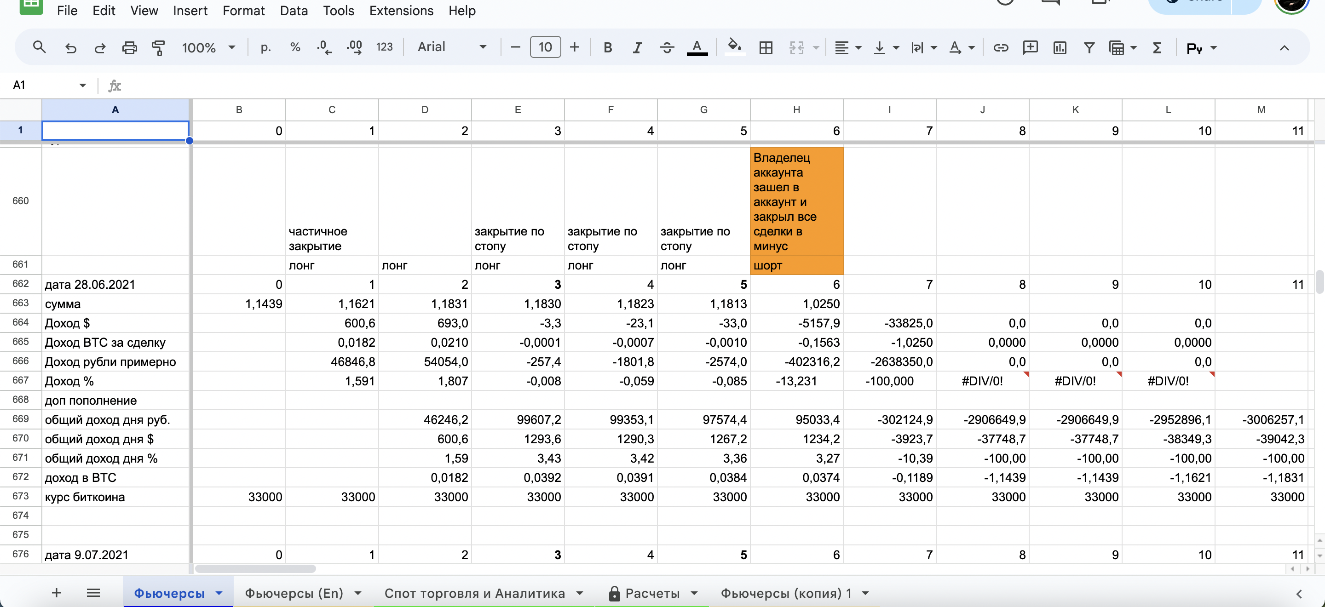Viewport: 1325px width, 607px height.
Task: Click the font size field showing 10
Action: pos(545,47)
